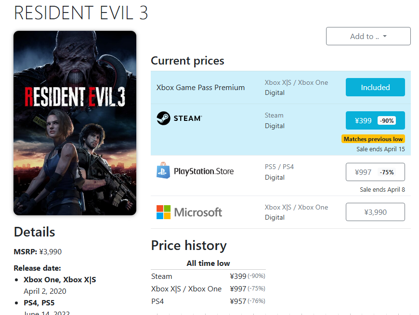Click Xbox X|S / Xbox One low price ¥997

coord(238,289)
